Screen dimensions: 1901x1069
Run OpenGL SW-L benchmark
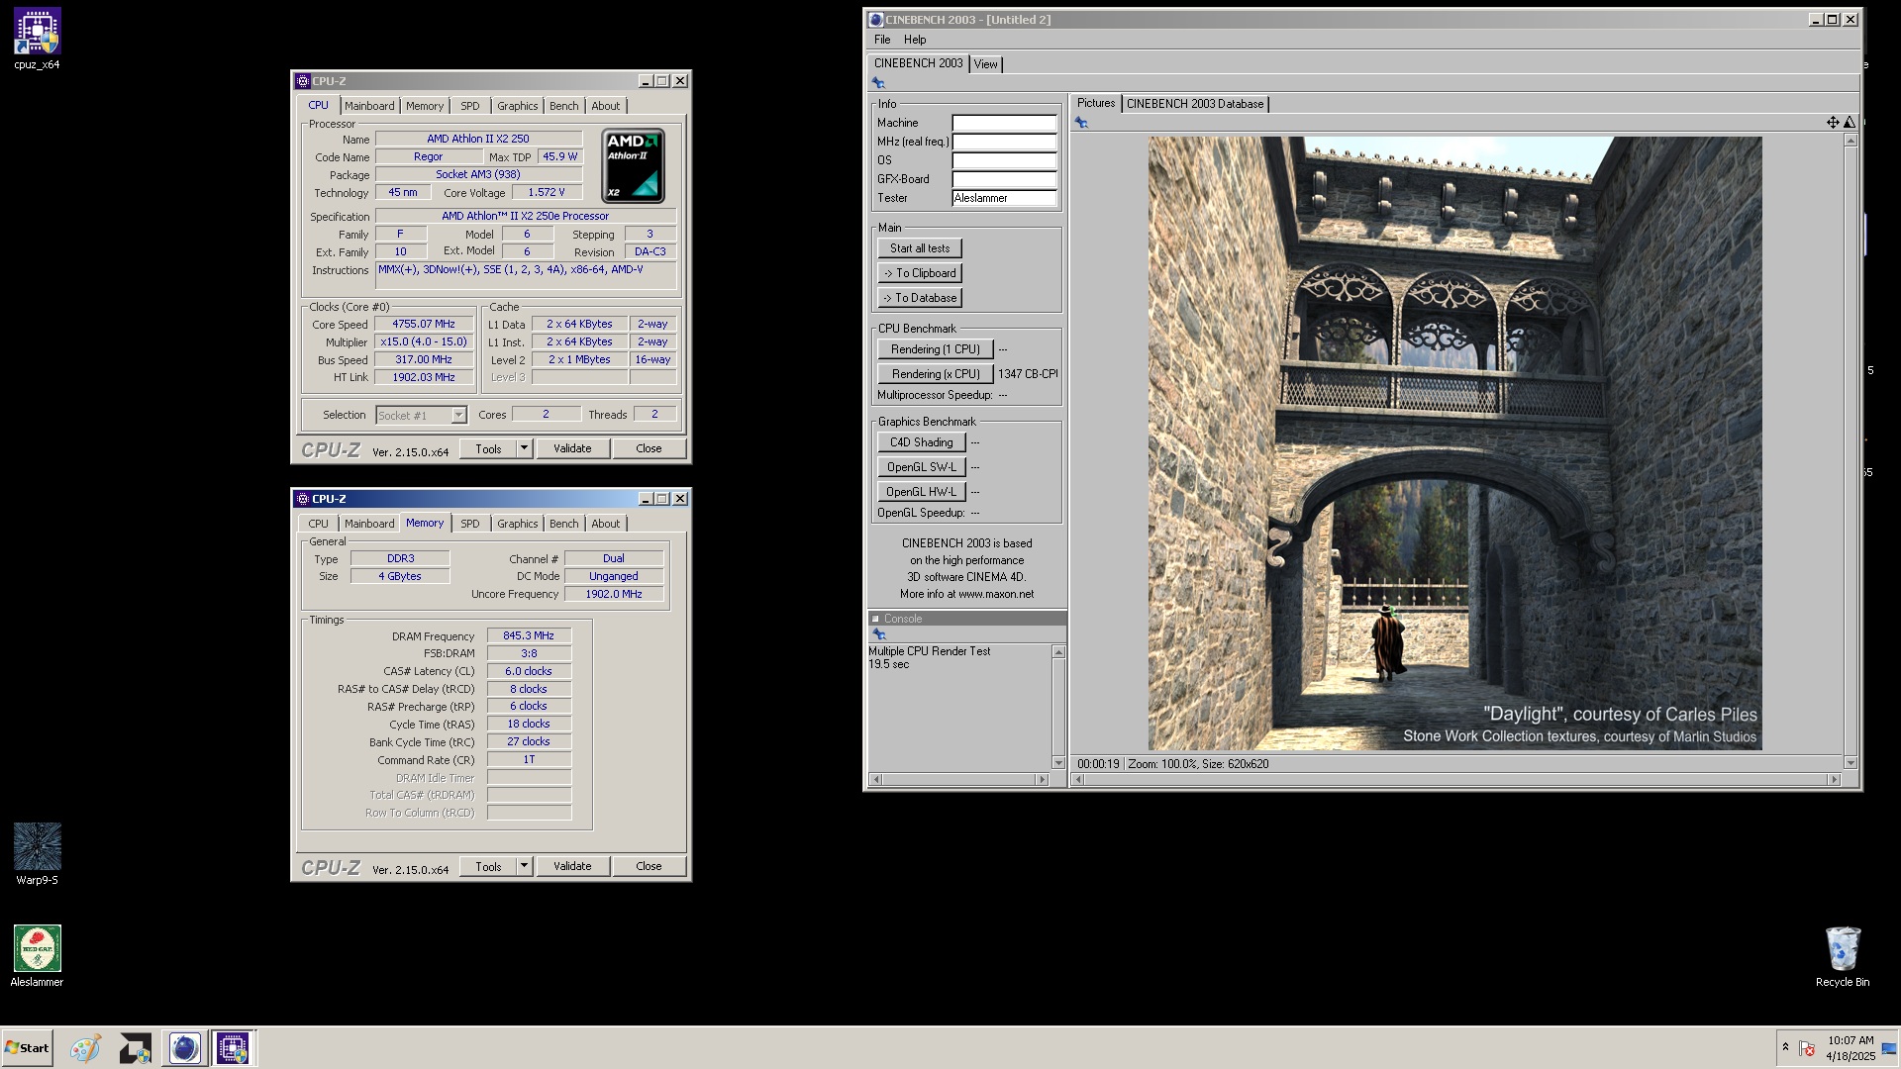point(922,467)
